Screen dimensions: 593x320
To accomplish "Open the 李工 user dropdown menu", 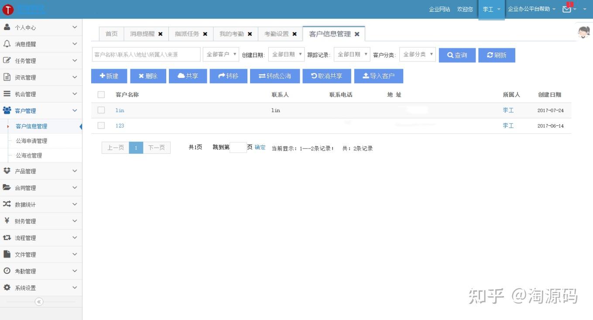I will point(491,9).
